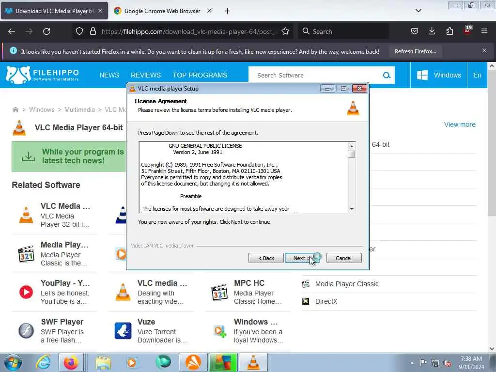Dismiss the Firefox refresh notification bar
496x372 pixels.
pos(484,50)
